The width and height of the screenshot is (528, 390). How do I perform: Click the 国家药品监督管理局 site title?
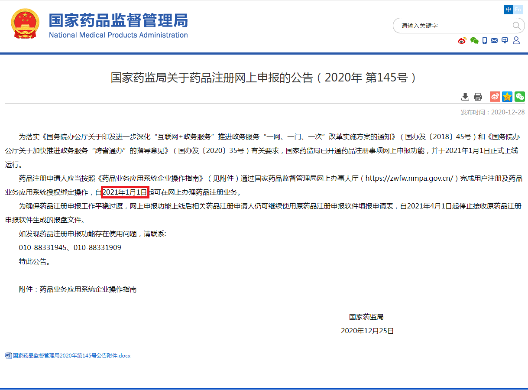118,21
